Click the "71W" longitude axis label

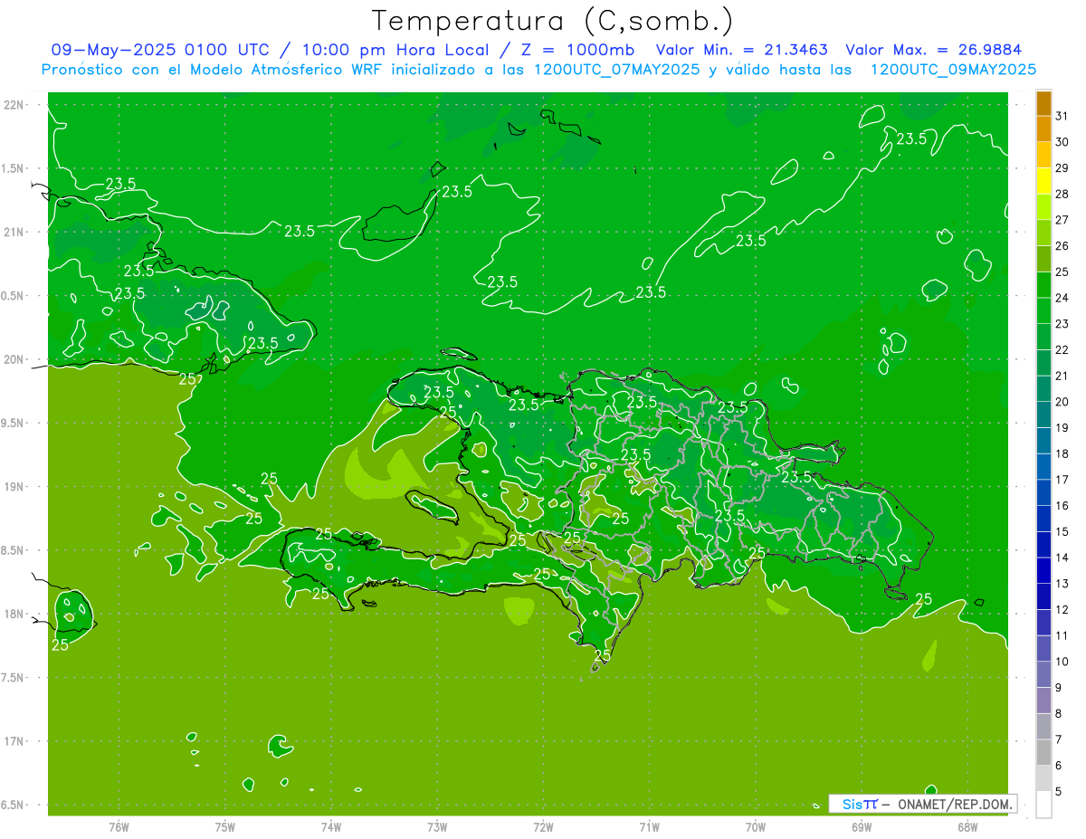coord(649,827)
